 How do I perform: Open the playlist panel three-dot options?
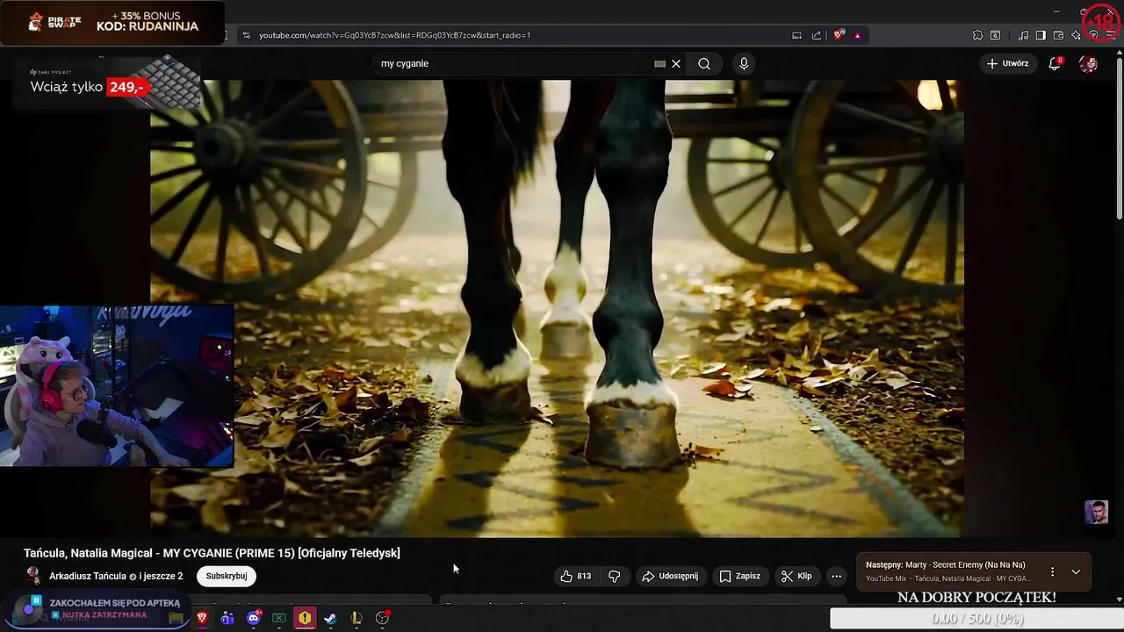click(1052, 571)
